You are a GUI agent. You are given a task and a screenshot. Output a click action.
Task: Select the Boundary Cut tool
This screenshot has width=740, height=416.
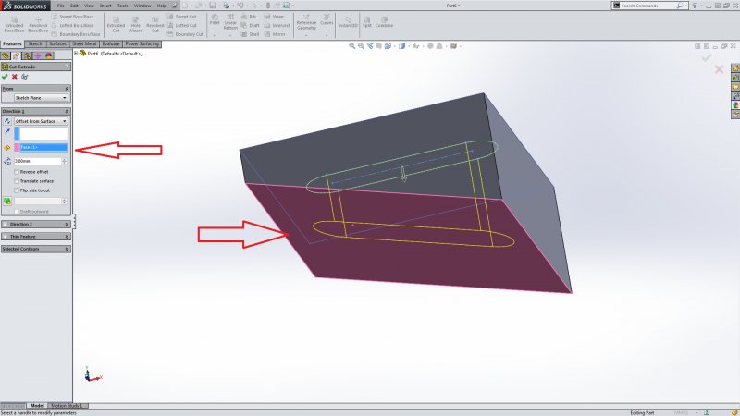(x=185, y=34)
